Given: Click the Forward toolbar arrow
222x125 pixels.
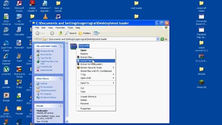Looking at the screenshot, I should [52, 33].
